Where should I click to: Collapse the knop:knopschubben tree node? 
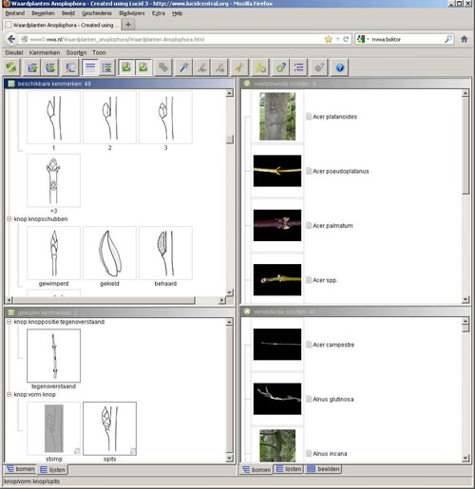9,219
